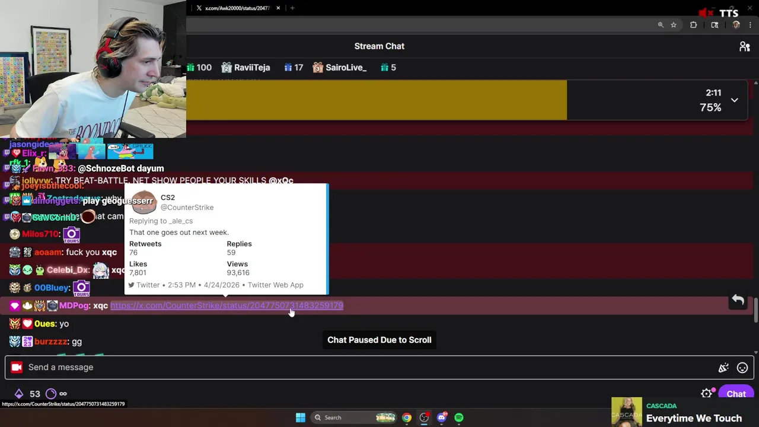Click the camera Tours emote after 00Bluey

pyautogui.click(x=81, y=289)
